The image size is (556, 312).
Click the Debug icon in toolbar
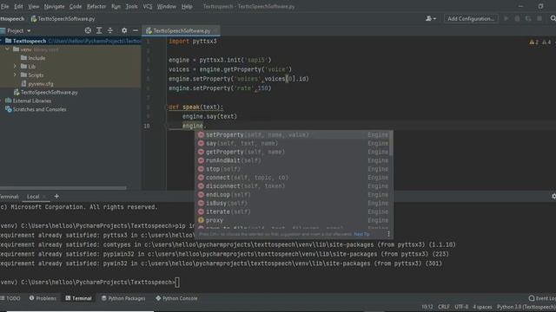point(517,19)
